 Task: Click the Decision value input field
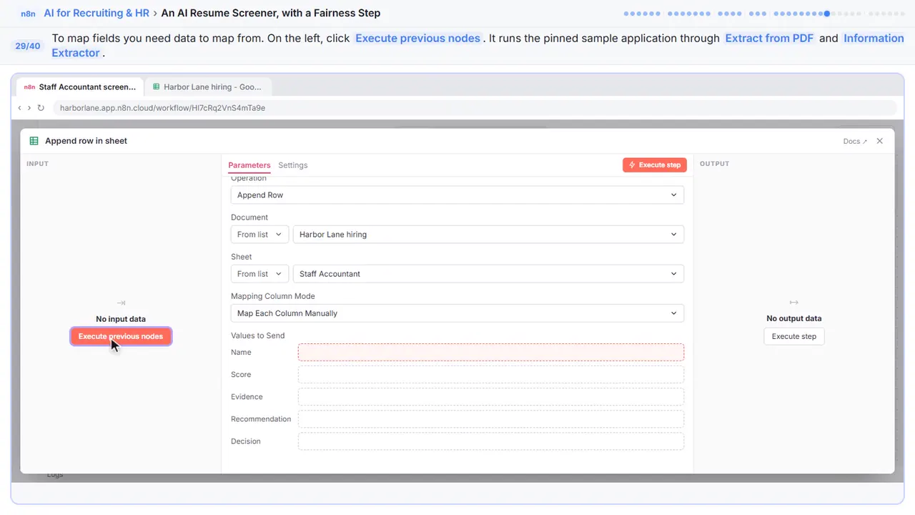click(x=491, y=441)
